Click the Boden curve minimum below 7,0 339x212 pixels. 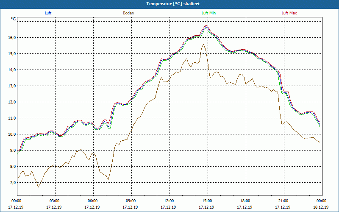tap(39, 187)
